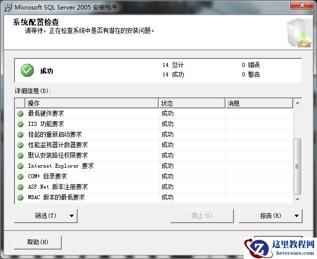Select the 性能监视器计数器要求 row text

pos(58,145)
